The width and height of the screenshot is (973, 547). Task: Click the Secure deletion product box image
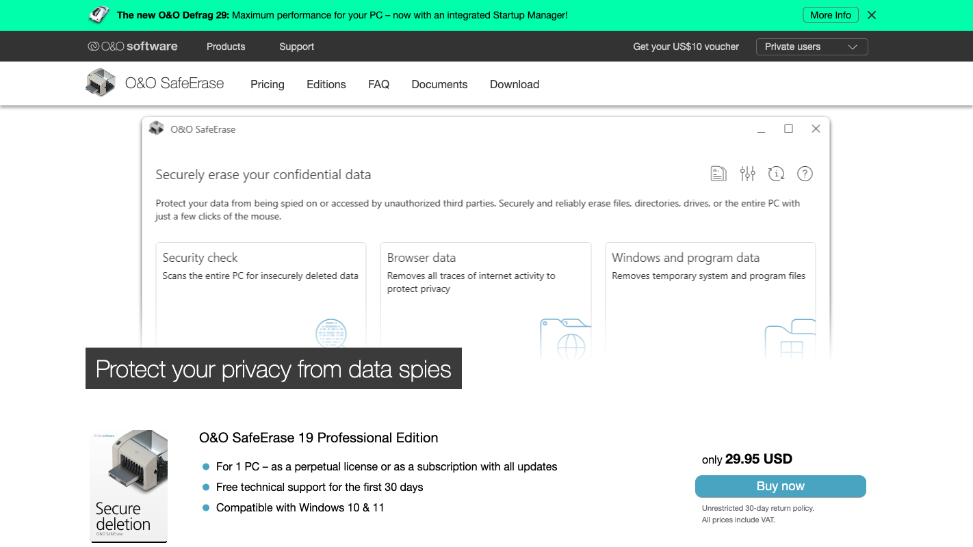[129, 486]
